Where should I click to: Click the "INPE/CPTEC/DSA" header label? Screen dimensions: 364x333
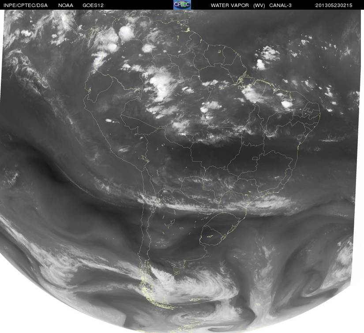tap(26, 5)
